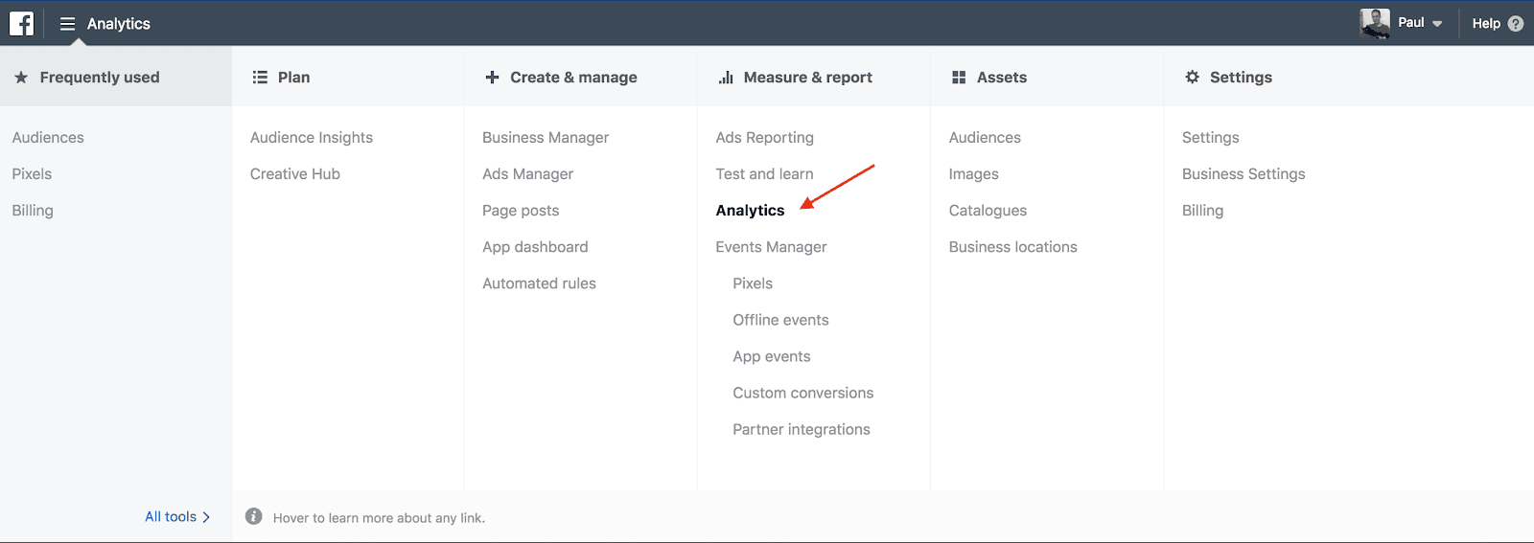Go to Business Settings

[x=1243, y=174]
